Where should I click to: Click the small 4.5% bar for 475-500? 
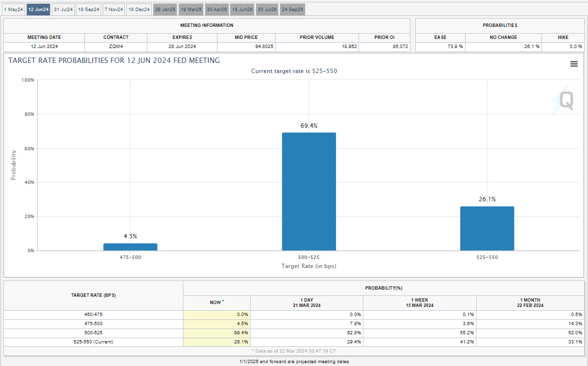pyautogui.click(x=130, y=247)
